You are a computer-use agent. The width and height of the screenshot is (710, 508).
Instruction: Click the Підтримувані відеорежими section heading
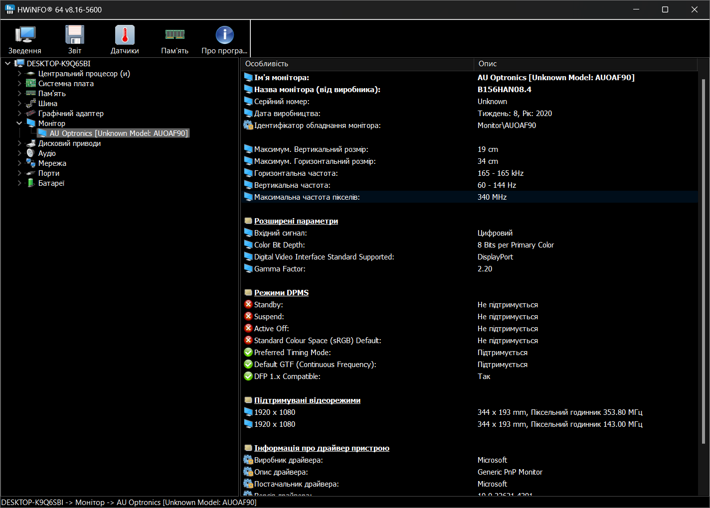[307, 400]
